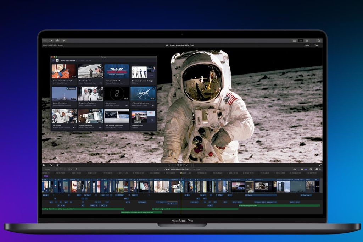Select the Launch America SpaceX Falcon clip
This screenshot has width=363, height=242.
pyautogui.click(x=291, y=186)
